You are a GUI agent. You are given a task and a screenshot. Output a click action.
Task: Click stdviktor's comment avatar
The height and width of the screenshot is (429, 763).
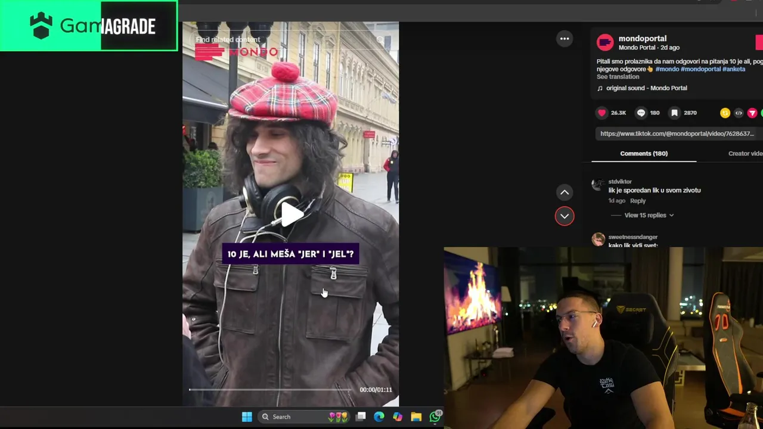point(598,185)
